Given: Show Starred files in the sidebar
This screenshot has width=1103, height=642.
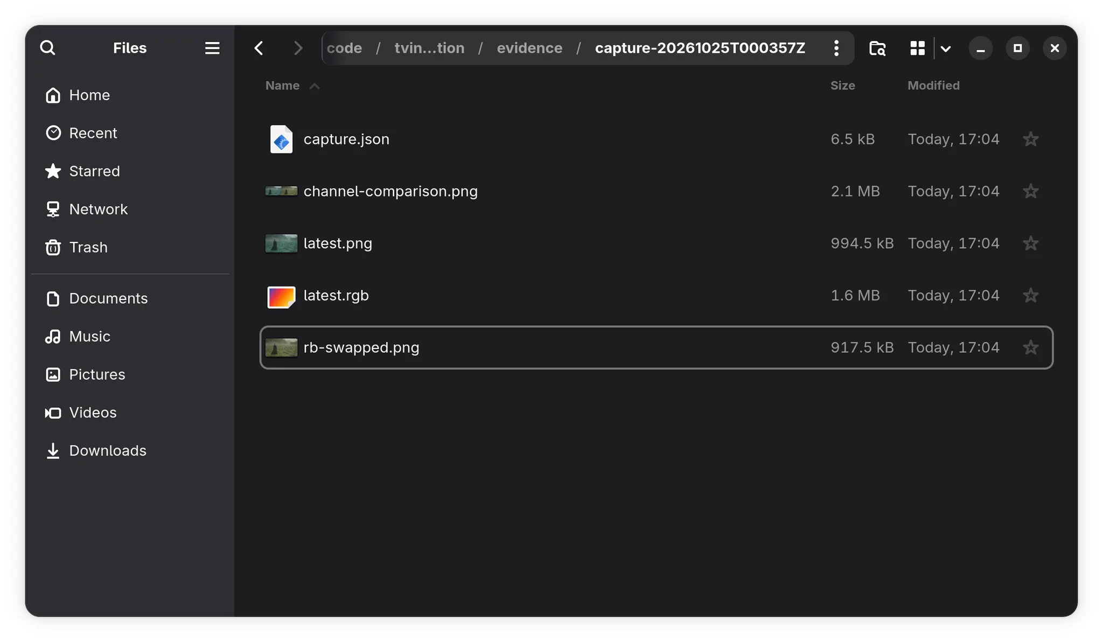Looking at the screenshot, I should pyautogui.click(x=130, y=171).
